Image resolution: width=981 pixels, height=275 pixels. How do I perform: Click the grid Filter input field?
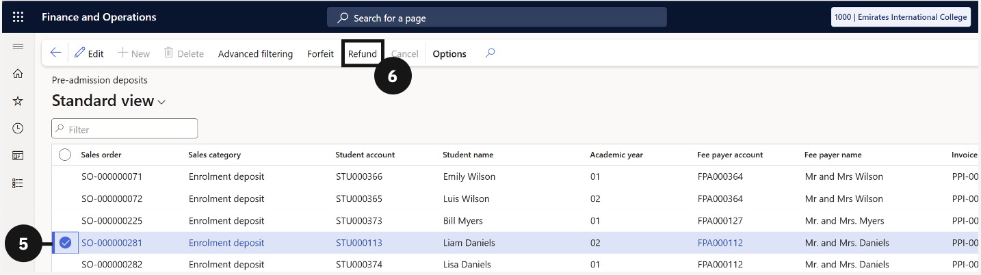[125, 129]
